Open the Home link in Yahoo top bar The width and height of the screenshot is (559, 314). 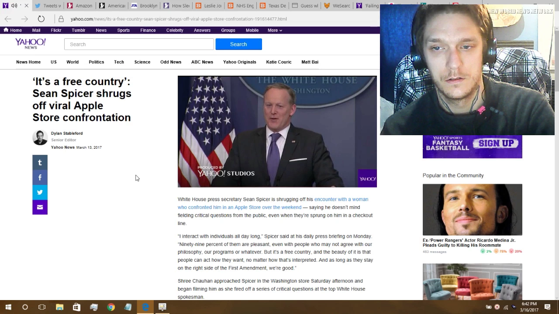click(x=13, y=30)
